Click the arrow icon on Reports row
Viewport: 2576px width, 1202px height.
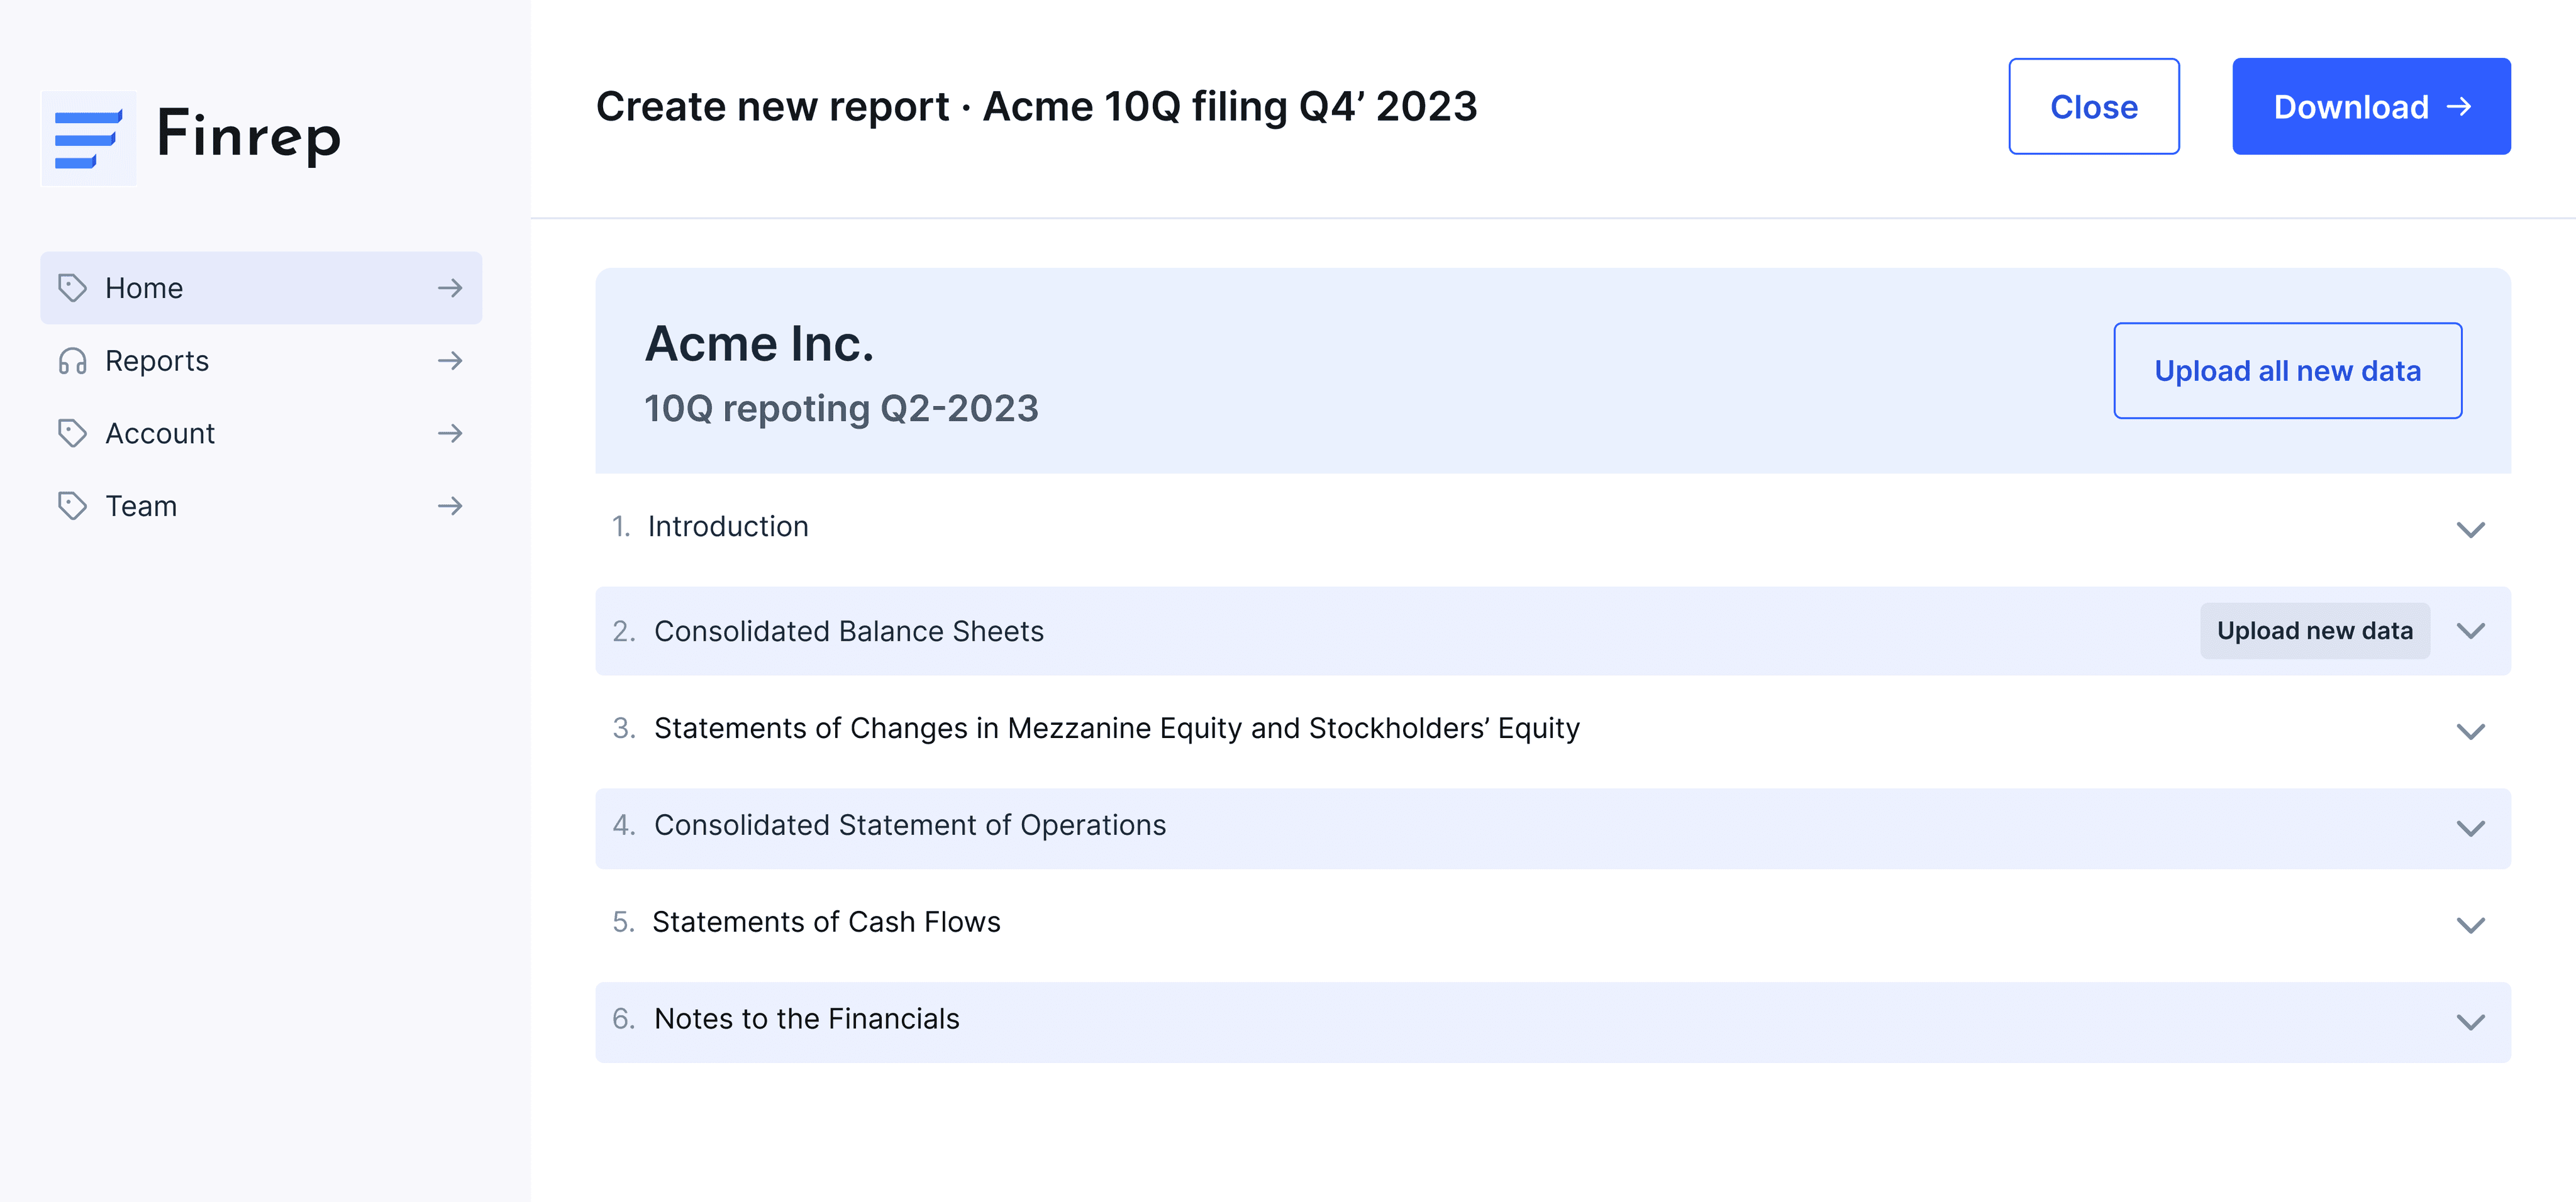tap(450, 361)
